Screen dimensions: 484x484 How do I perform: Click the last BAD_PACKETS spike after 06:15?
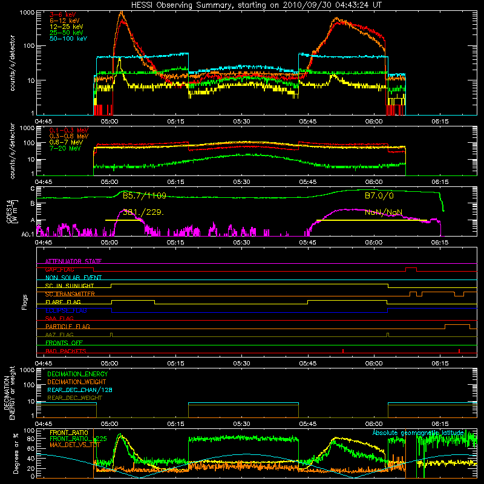pos(459,351)
